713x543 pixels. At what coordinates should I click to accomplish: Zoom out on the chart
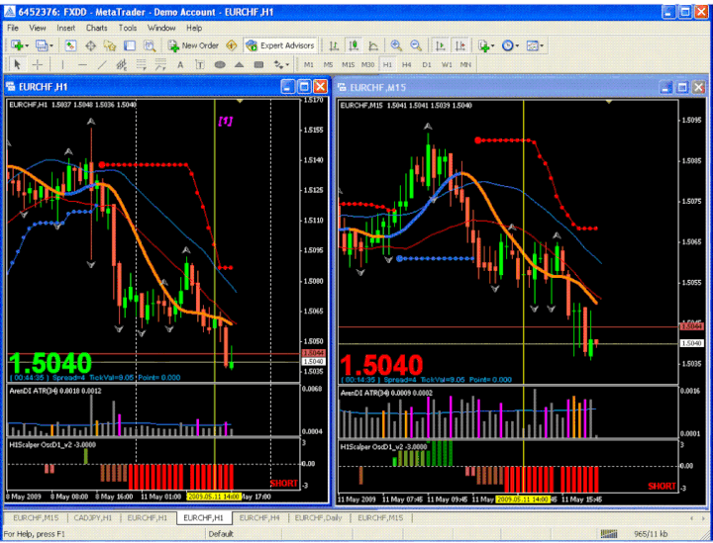(416, 45)
